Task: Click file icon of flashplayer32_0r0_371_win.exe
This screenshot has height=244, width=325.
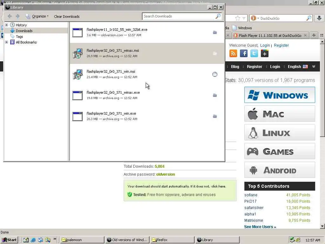Action: (x=77, y=116)
